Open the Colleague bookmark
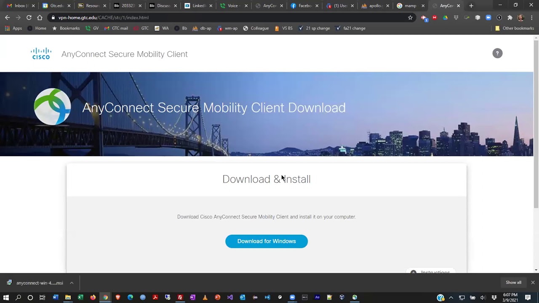The image size is (539, 303). (x=256, y=28)
